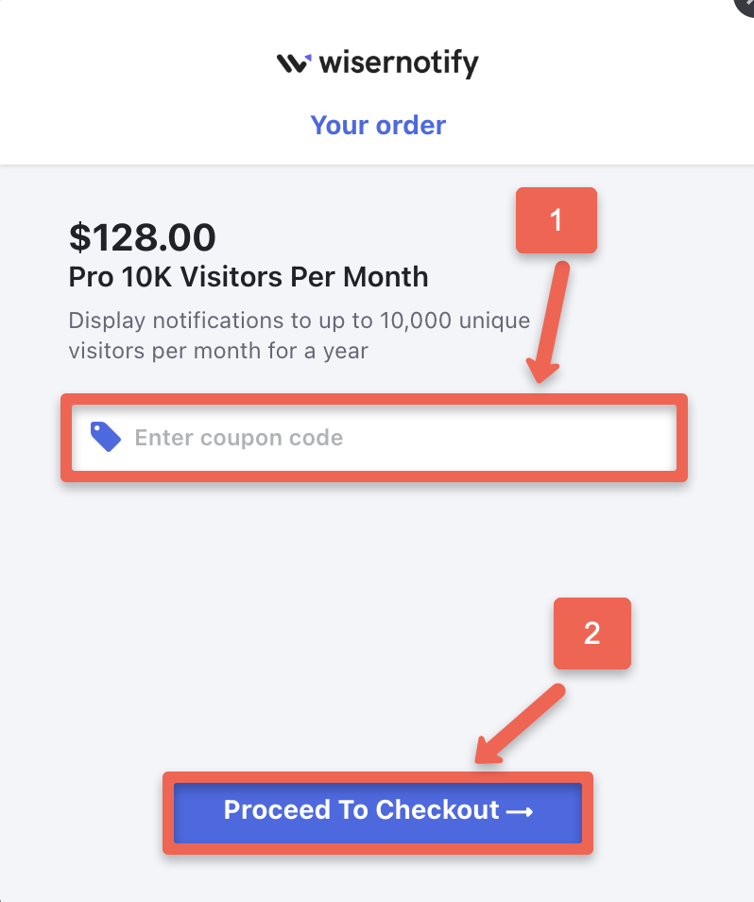Click the $128.00 price text
The image size is (754, 902).
(141, 237)
